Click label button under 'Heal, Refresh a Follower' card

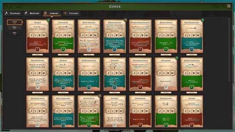tap(192, 92)
